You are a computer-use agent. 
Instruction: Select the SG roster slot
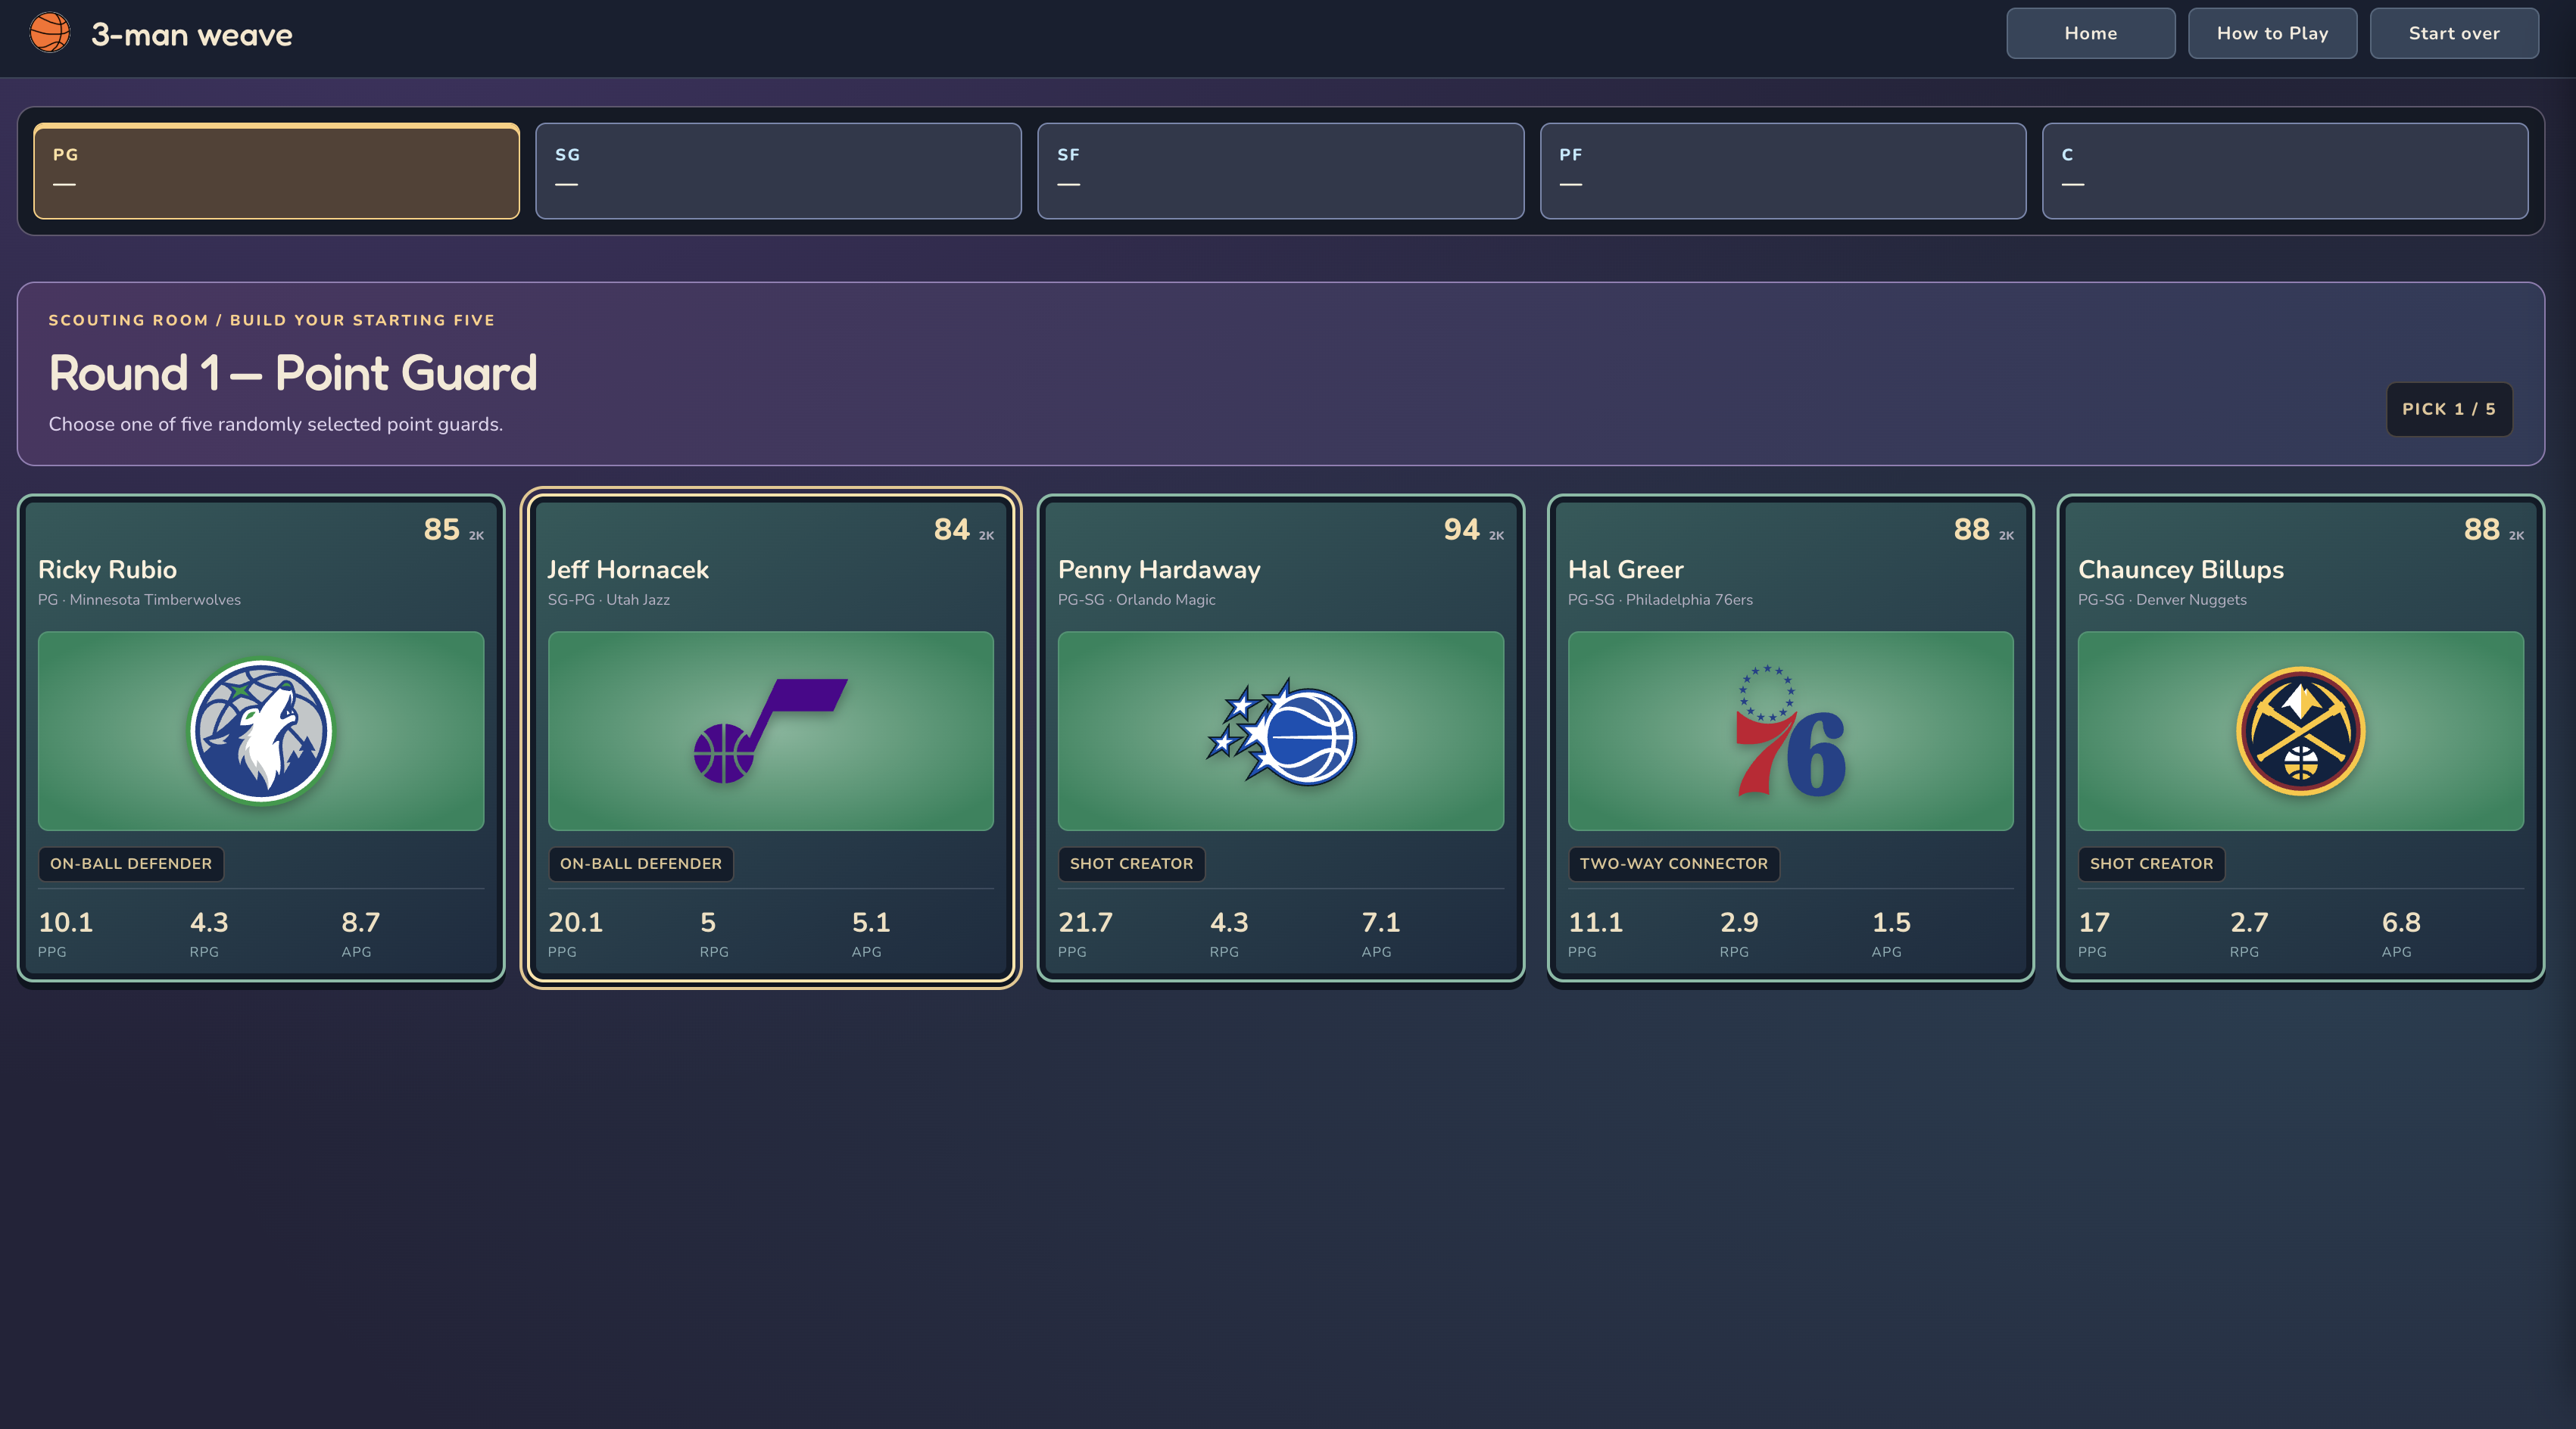click(x=778, y=171)
